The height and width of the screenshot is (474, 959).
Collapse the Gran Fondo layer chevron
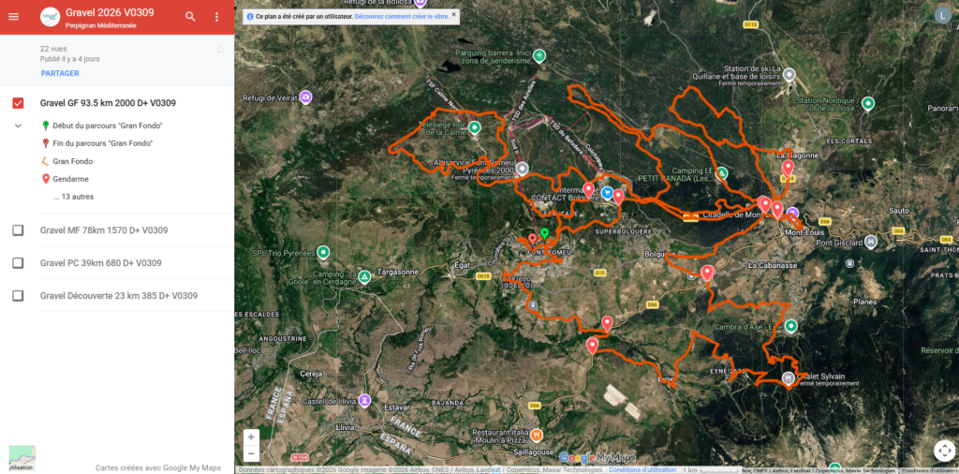tap(19, 126)
